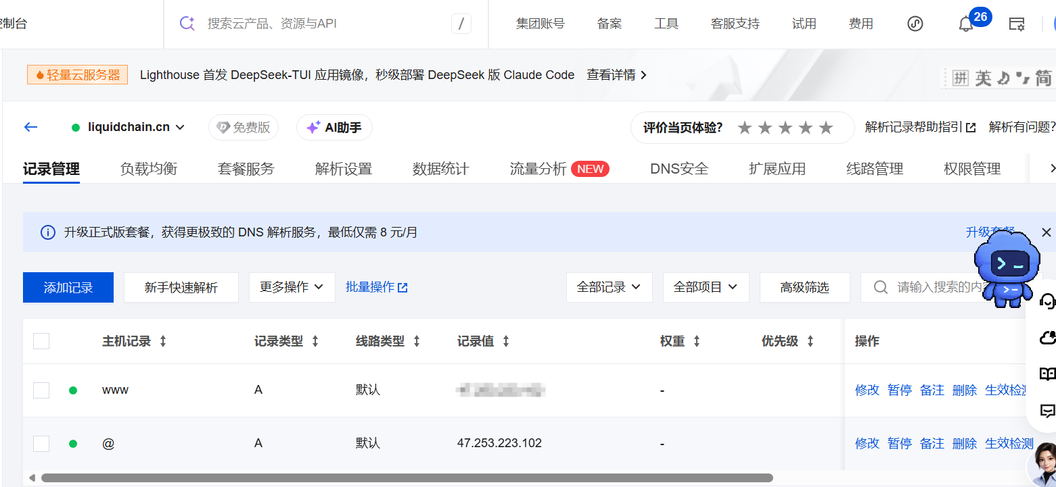This screenshot has height=487, width=1056.
Task: Go back with the blue left arrow
Action: coord(30,127)
